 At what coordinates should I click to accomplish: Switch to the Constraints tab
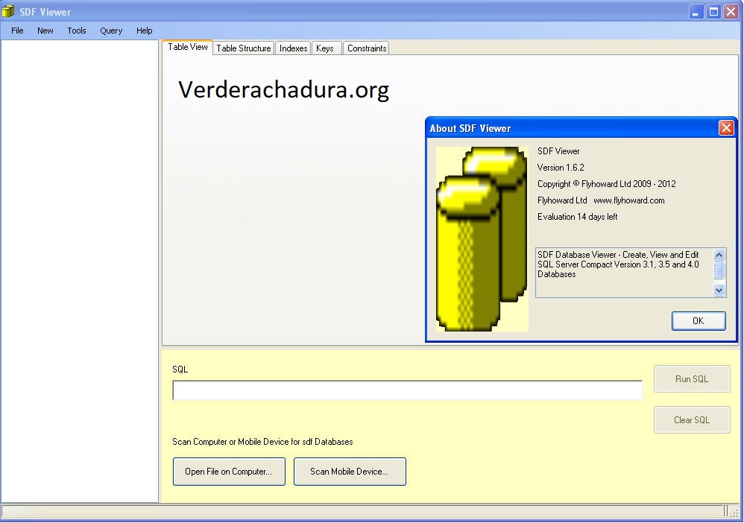pyautogui.click(x=366, y=48)
